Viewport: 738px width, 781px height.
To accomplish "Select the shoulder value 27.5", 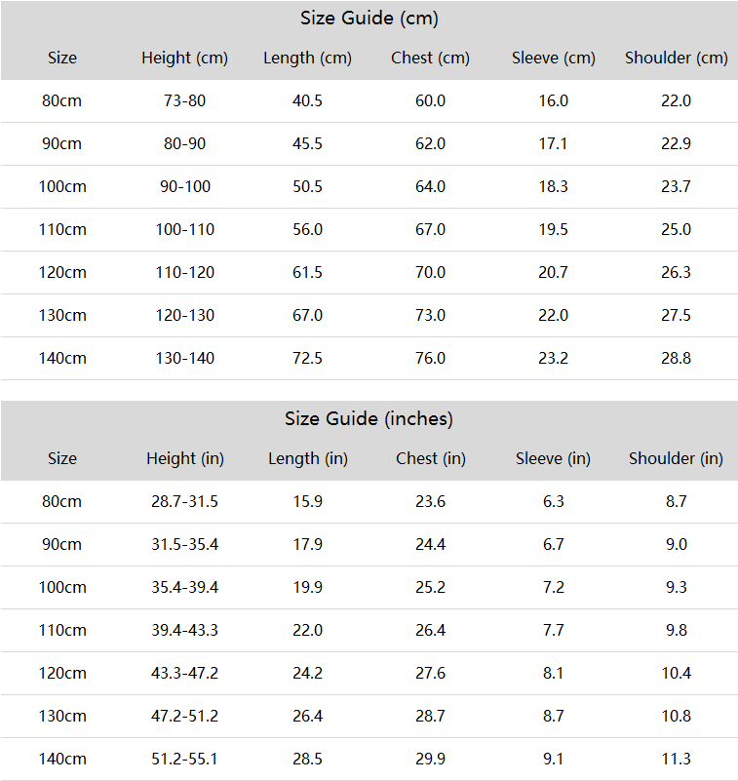I will [677, 315].
